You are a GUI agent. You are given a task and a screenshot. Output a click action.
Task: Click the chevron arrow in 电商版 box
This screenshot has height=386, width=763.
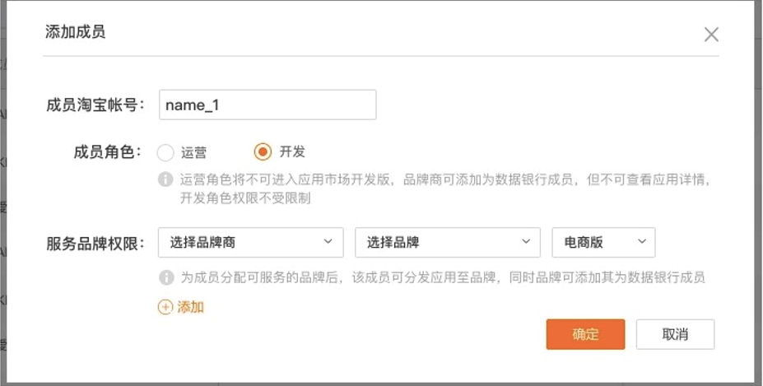(x=640, y=242)
